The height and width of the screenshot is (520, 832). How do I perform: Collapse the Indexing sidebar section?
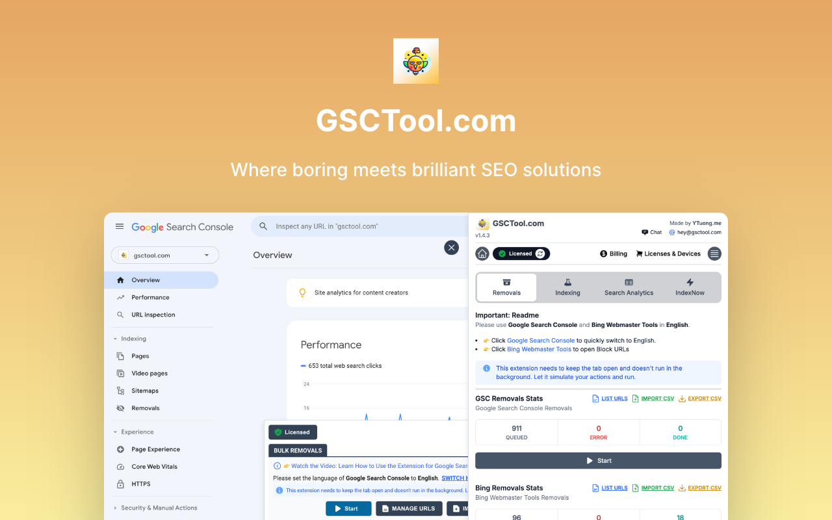[x=129, y=339]
